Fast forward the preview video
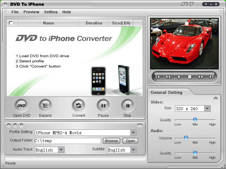The height and width of the screenshot is (169, 226). click(201, 77)
